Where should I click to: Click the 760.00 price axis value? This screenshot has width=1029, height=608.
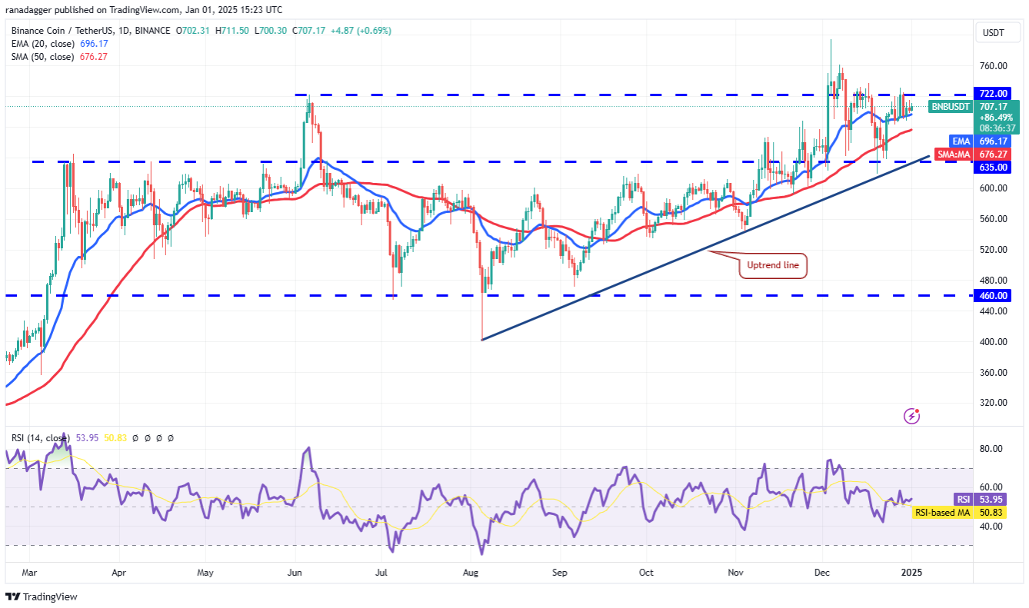[x=992, y=66]
